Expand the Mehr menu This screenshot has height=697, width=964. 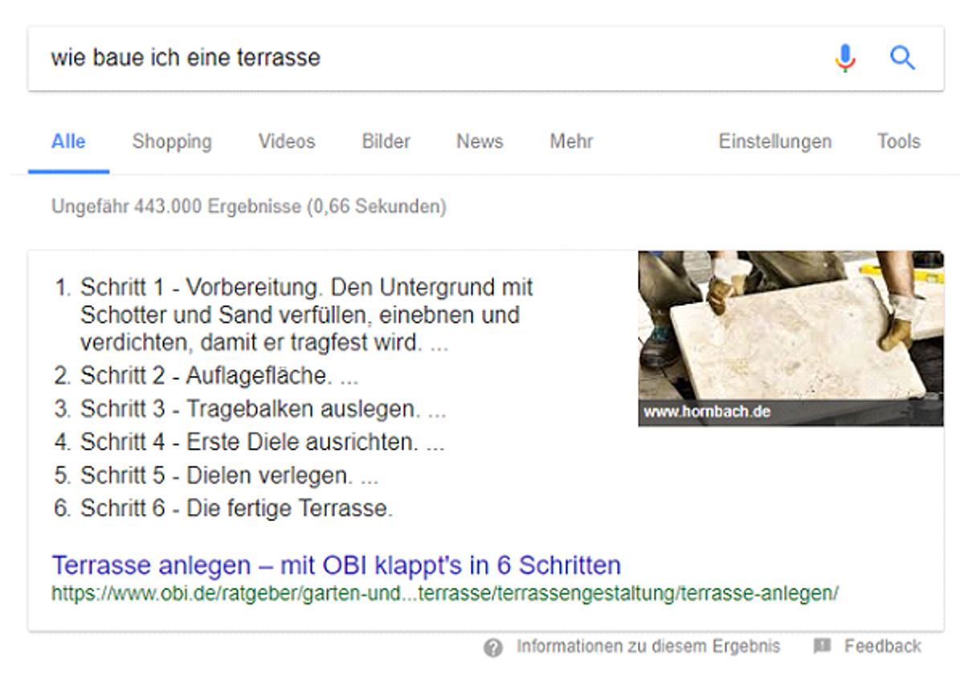tap(571, 142)
